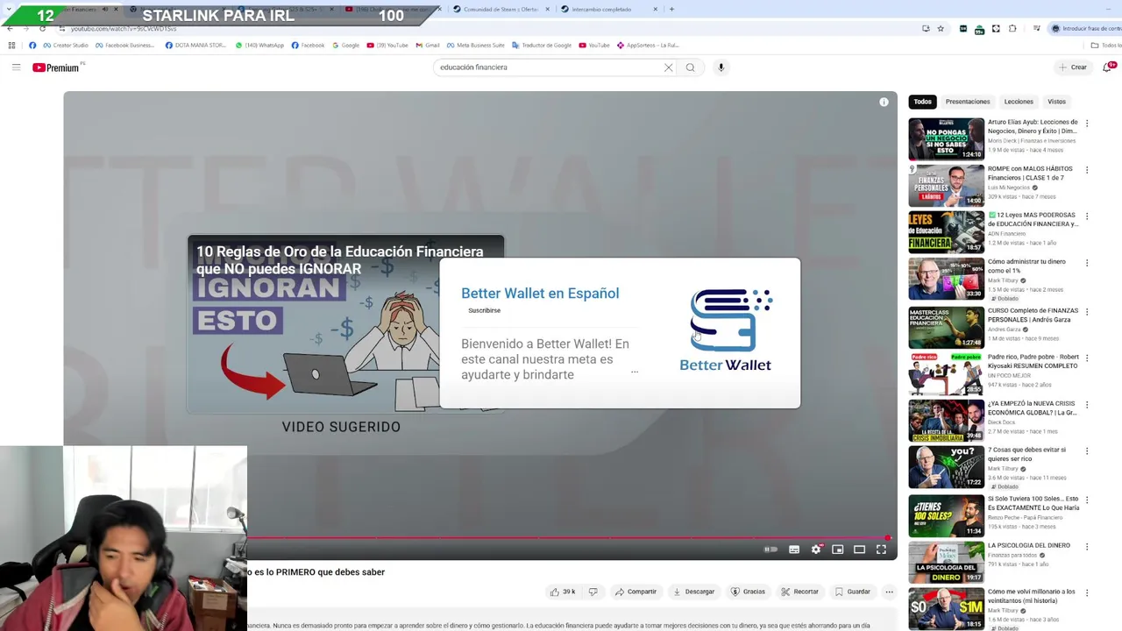
Task: Open Arturo Elías Ayub video thumbnail
Action: click(x=946, y=139)
